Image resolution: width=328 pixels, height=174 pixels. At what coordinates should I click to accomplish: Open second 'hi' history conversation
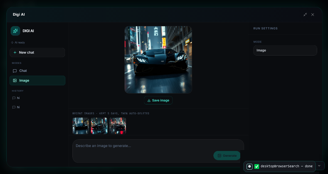tap(37, 107)
